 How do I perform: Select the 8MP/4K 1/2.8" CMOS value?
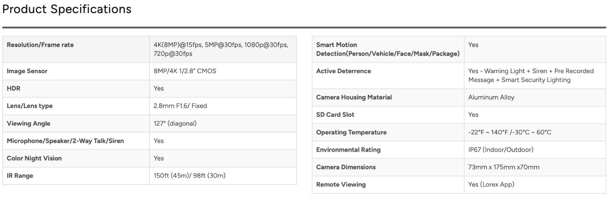click(185, 71)
